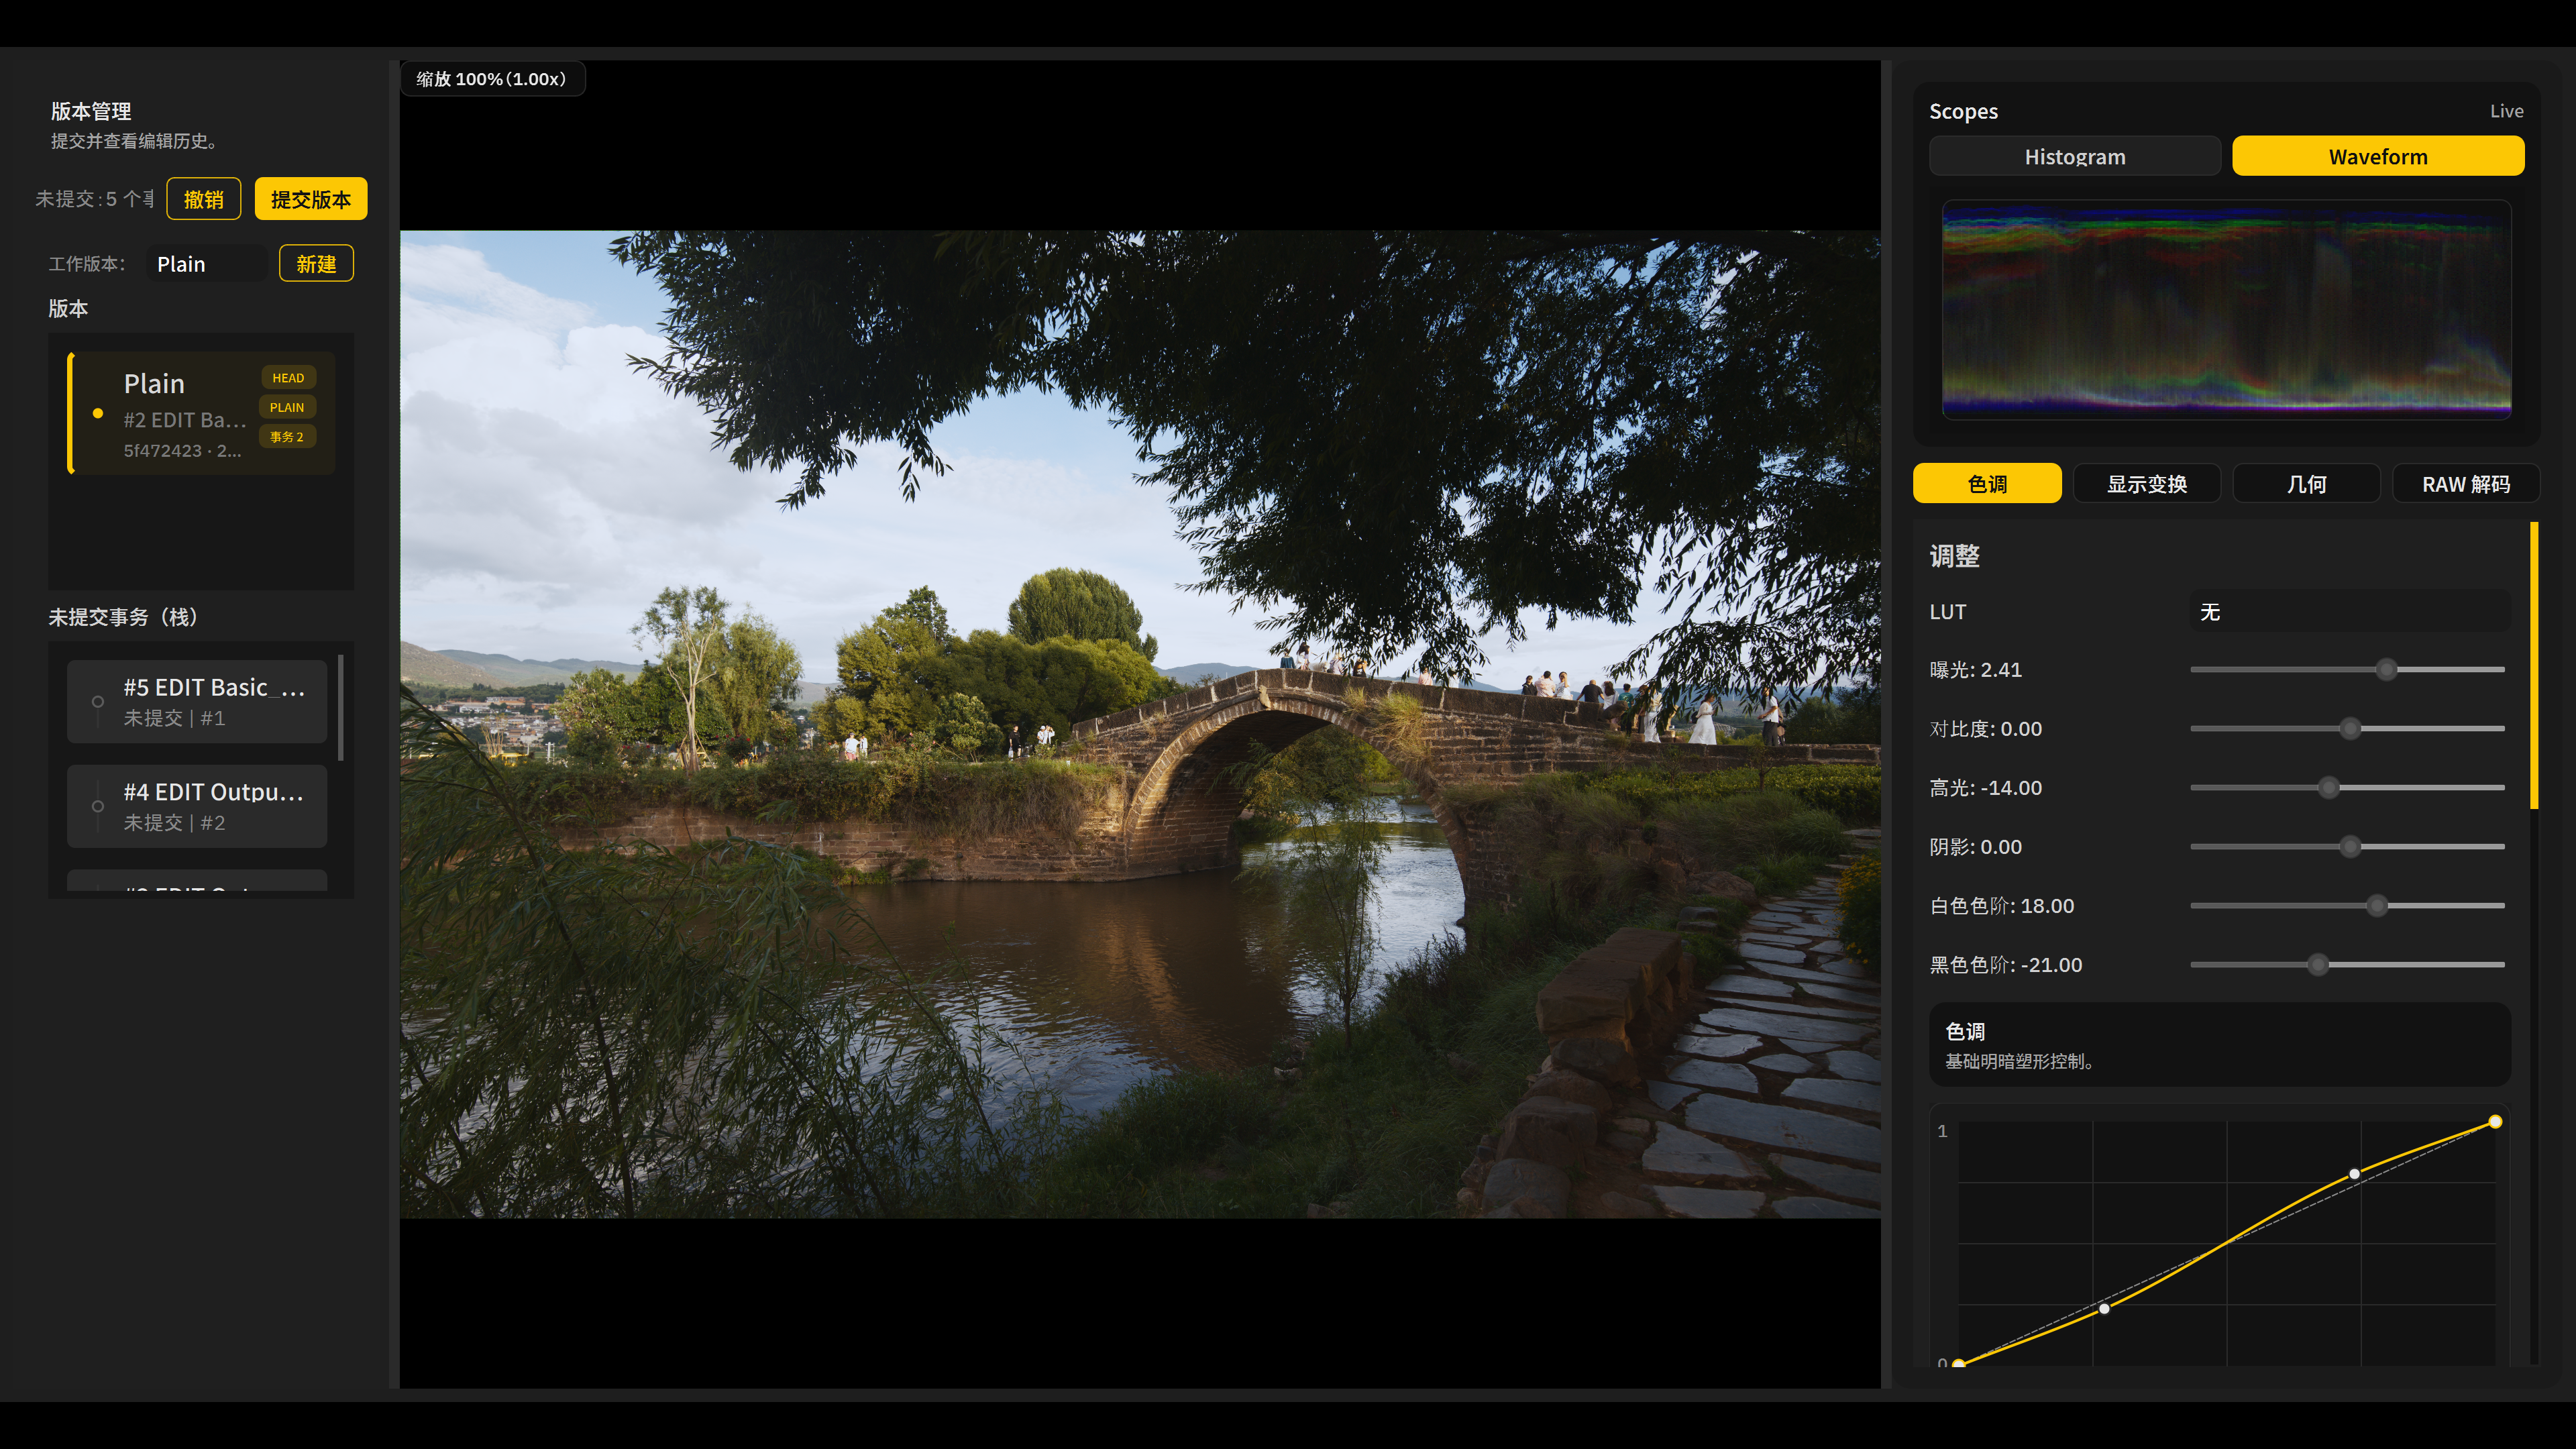Click the 撤销 undo button

pyautogui.click(x=203, y=199)
